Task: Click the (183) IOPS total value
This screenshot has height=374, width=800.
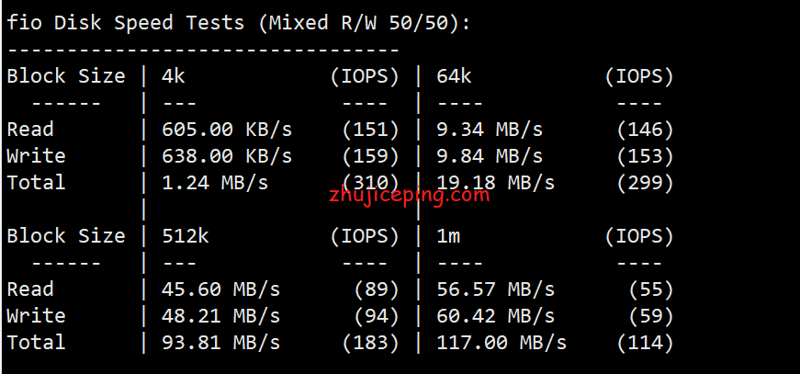Action: click(x=370, y=342)
